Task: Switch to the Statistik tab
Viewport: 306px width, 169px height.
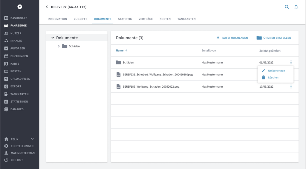Action: pos(125,19)
